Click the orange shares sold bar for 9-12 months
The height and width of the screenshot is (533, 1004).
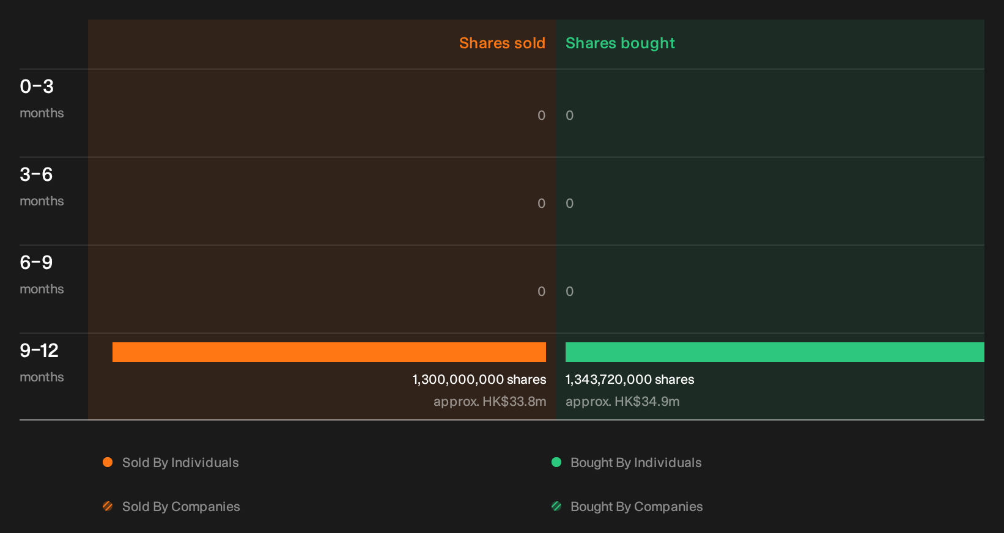pos(329,352)
